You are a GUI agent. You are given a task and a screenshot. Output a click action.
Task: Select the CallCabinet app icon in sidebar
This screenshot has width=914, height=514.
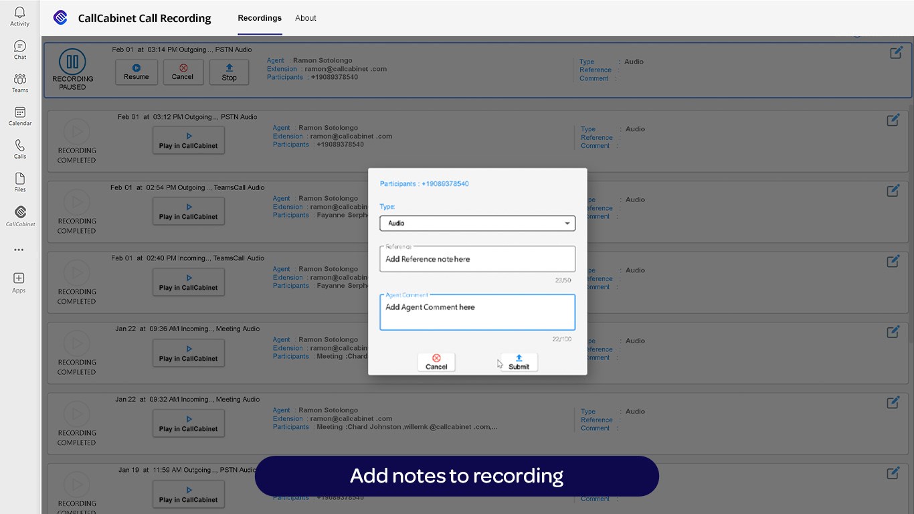point(20,216)
